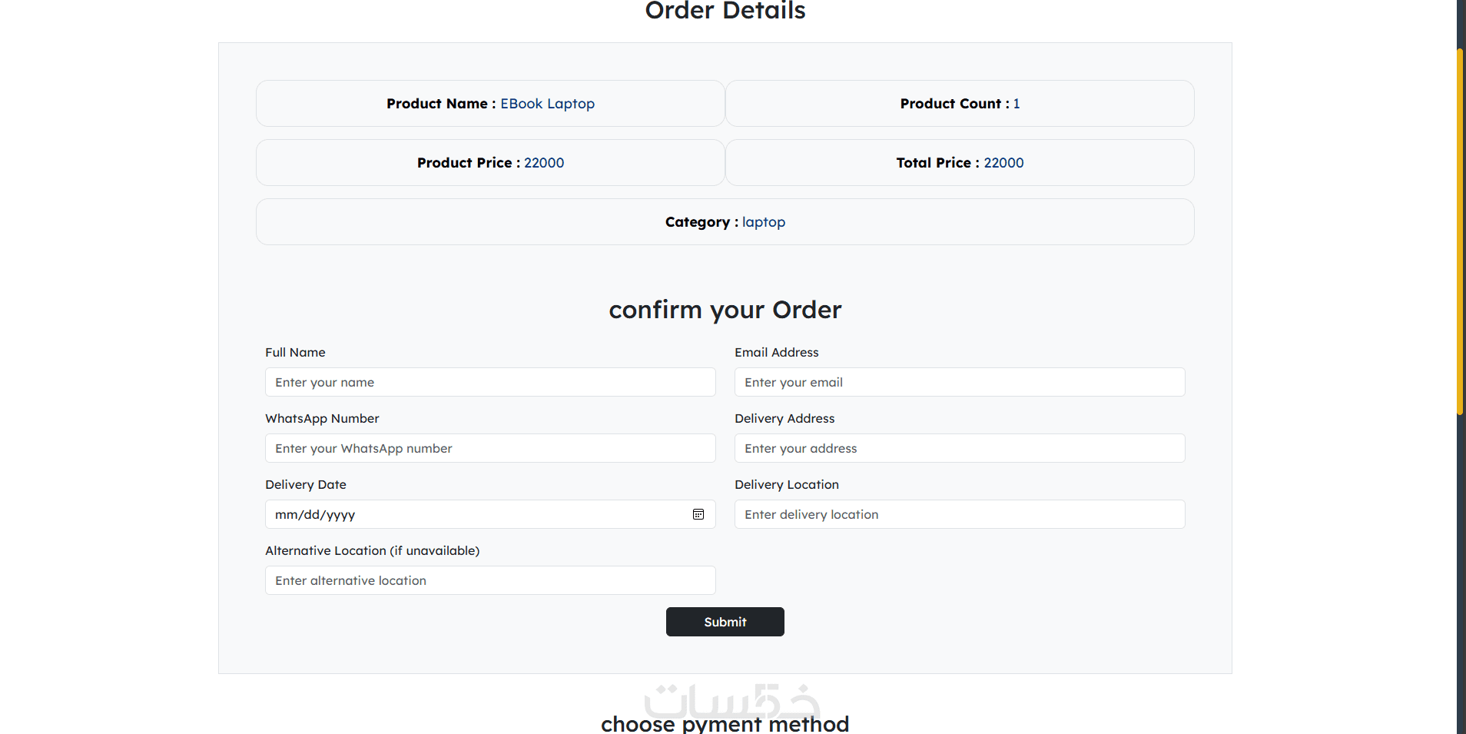This screenshot has width=1466, height=734.
Task: Click the Enter alternative location input
Action: [490, 580]
